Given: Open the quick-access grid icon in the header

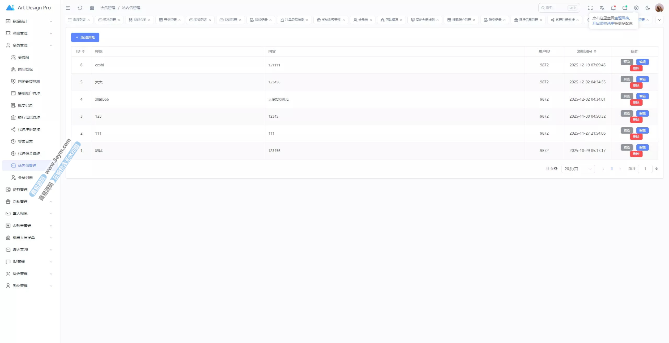Looking at the screenshot, I should click(92, 8).
